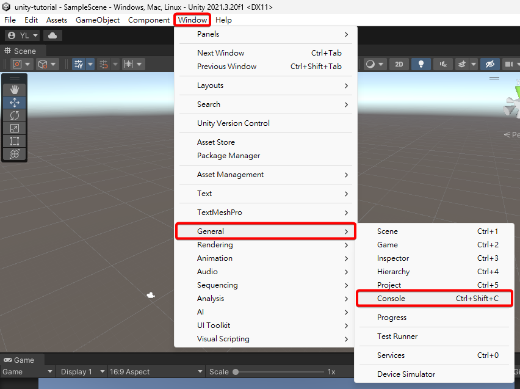Open the Asset Store window
The height and width of the screenshot is (389, 520).
[265, 142]
